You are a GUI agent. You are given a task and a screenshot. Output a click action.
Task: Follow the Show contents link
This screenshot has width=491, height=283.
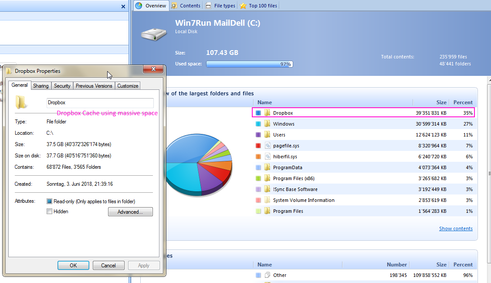click(x=456, y=228)
